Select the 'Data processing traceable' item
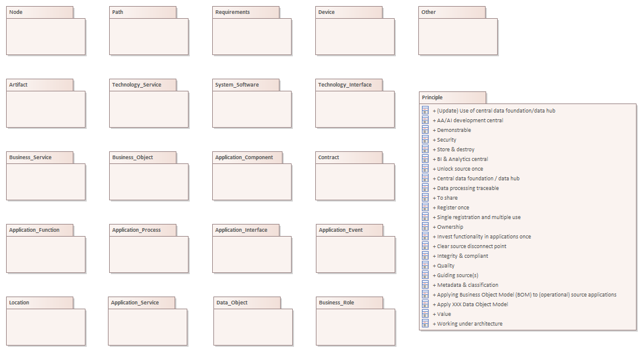Screen dimensions: 642x351 coord(467,188)
